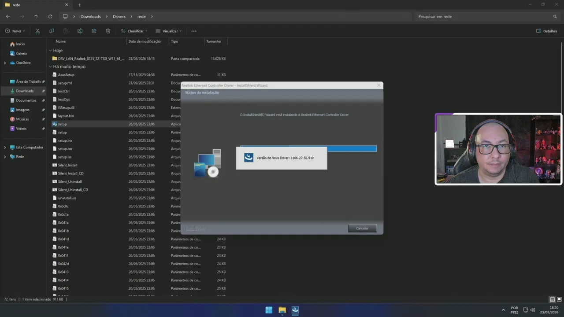564x317 pixels.
Task: Select Documentos in the sidebar
Action: click(26, 100)
